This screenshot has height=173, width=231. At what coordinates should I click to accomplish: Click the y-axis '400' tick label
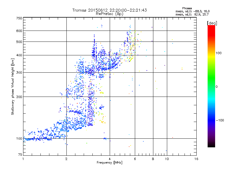pyautogui.click(x=19, y=55)
